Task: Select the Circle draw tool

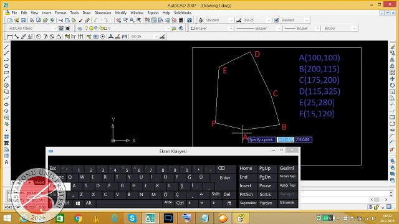Action: point(7,85)
